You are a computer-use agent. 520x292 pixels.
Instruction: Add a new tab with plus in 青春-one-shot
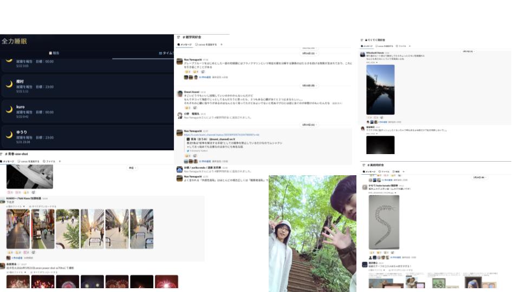60,161
